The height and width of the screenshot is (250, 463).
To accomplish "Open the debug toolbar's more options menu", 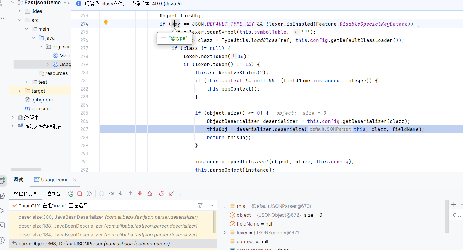I will (x=181, y=194).
